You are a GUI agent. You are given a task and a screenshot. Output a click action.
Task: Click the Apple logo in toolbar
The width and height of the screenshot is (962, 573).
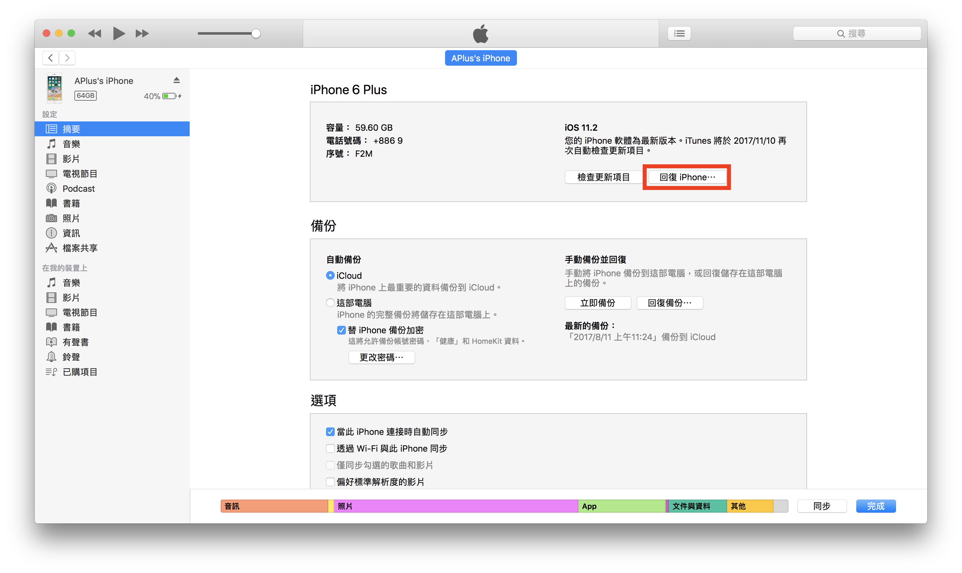[481, 33]
